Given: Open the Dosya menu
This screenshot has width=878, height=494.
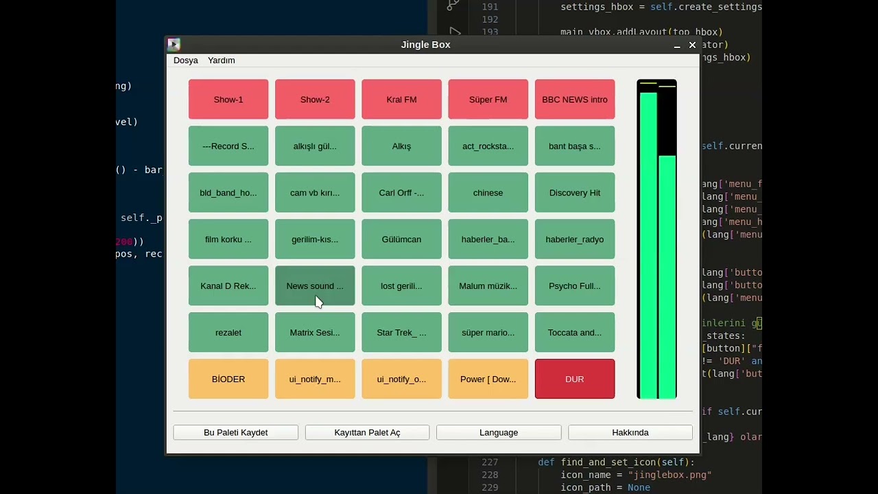Looking at the screenshot, I should (x=185, y=60).
